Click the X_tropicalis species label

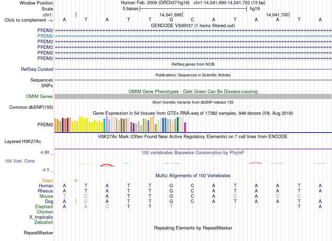coord(41,217)
